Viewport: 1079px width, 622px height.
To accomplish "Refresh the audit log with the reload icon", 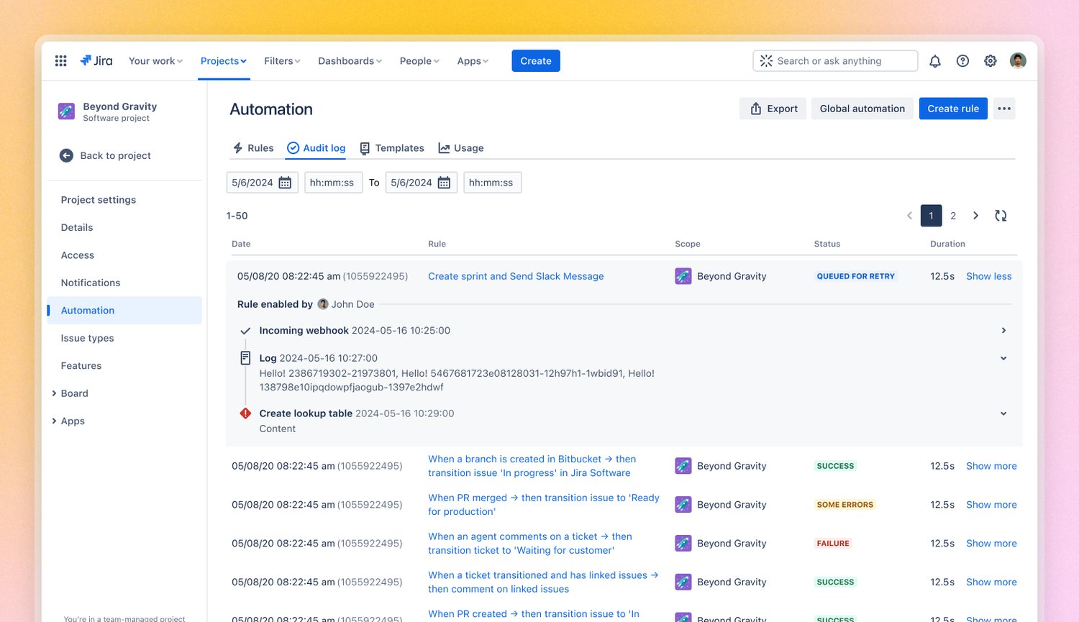I will (x=1001, y=215).
